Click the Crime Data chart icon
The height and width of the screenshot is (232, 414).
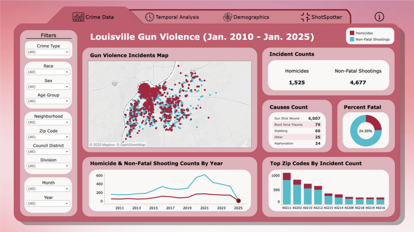[78, 17]
